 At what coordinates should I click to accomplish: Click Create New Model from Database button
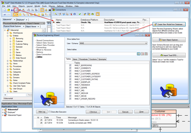click(x=169, y=24)
